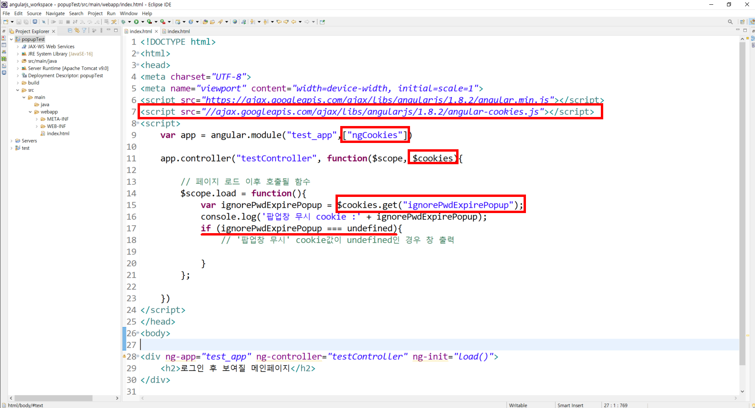This screenshot has width=755, height=408.
Task: Open the Web Browser globe icon
Action: point(235,22)
